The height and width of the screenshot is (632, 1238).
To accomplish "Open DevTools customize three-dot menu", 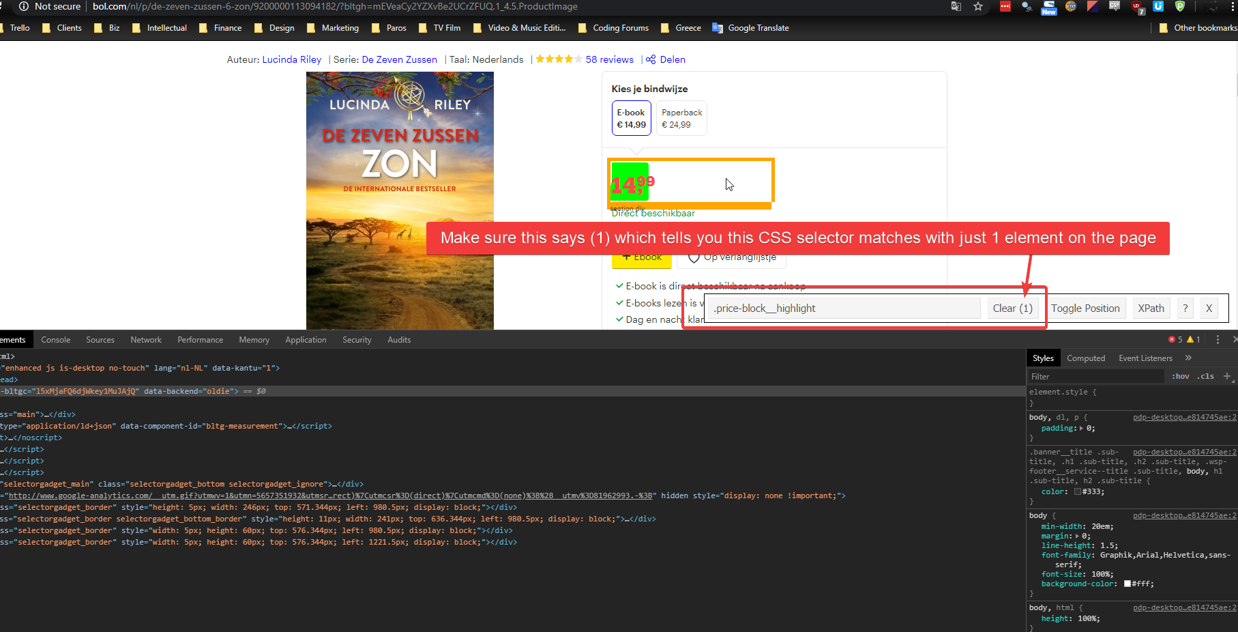I will (x=1218, y=339).
